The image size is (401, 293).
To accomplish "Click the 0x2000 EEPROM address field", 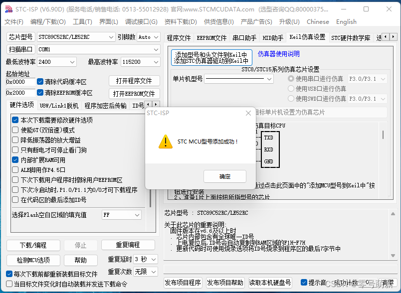I will (x=20, y=93).
